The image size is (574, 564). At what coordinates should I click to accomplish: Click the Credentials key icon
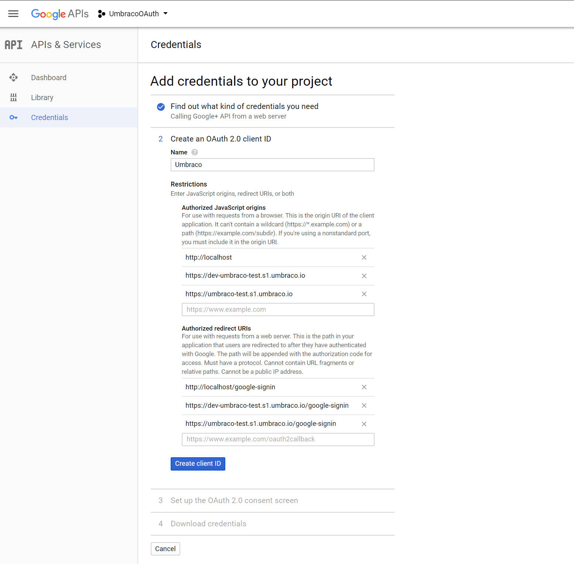pyautogui.click(x=14, y=117)
